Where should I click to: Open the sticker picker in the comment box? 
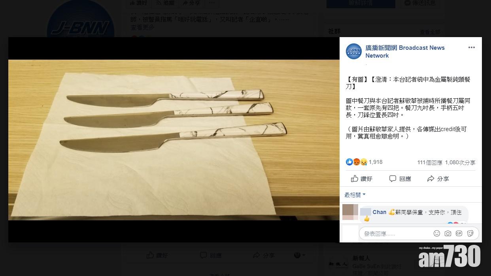pyautogui.click(x=470, y=233)
